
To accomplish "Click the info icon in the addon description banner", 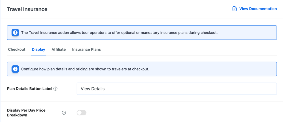I will coord(15,33).
